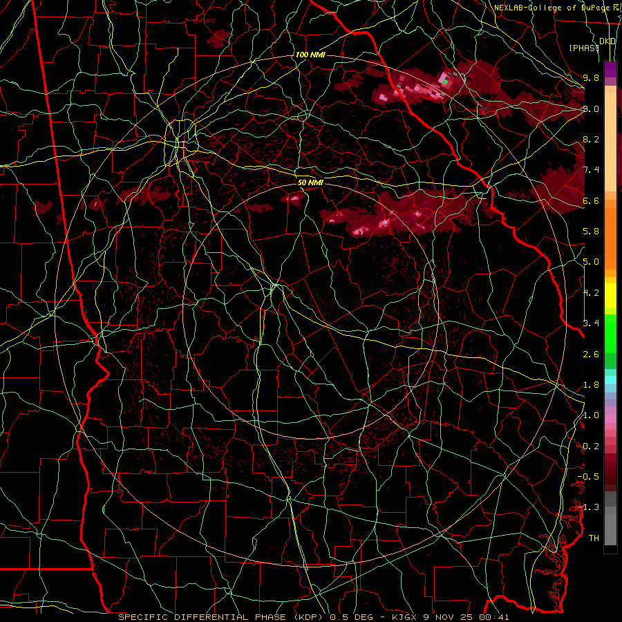Viewport: 622px width, 622px height.
Task: Click the 100 NMI range ring label
Action: point(310,55)
